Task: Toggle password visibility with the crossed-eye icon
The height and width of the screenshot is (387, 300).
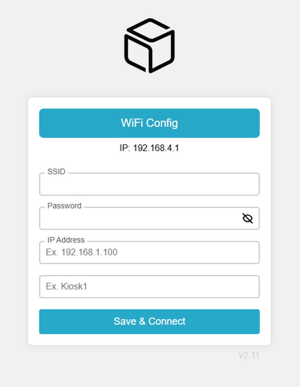Action: [247, 219]
